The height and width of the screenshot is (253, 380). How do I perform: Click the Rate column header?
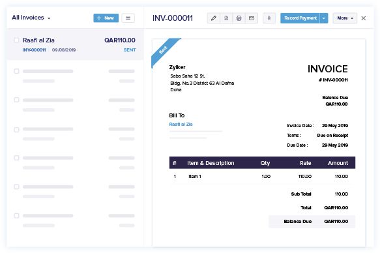click(x=305, y=163)
